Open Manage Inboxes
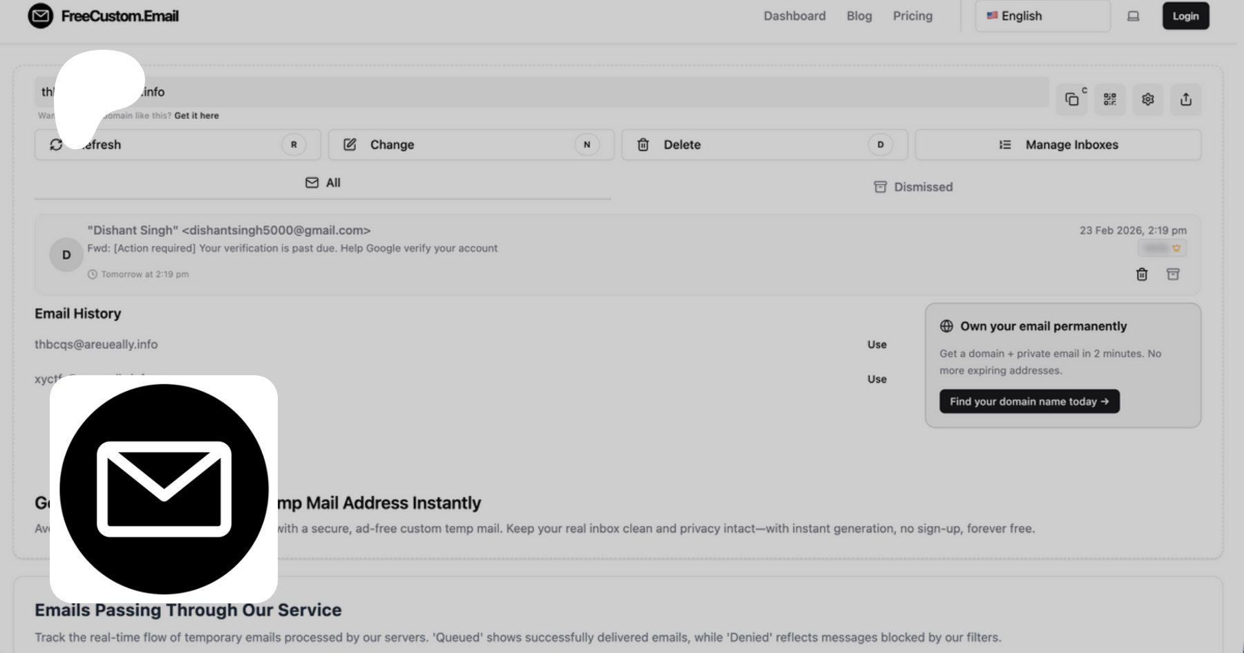Image resolution: width=1244 pixels, height=653 pixels. tap(1058, 145)
